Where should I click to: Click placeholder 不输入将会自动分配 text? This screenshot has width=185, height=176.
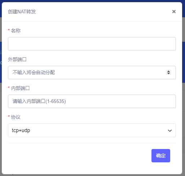click(34, 72)
